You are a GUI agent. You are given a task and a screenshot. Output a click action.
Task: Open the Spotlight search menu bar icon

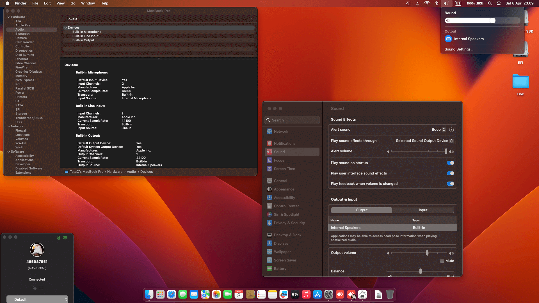pyautogui.click(x=490, y=3)
